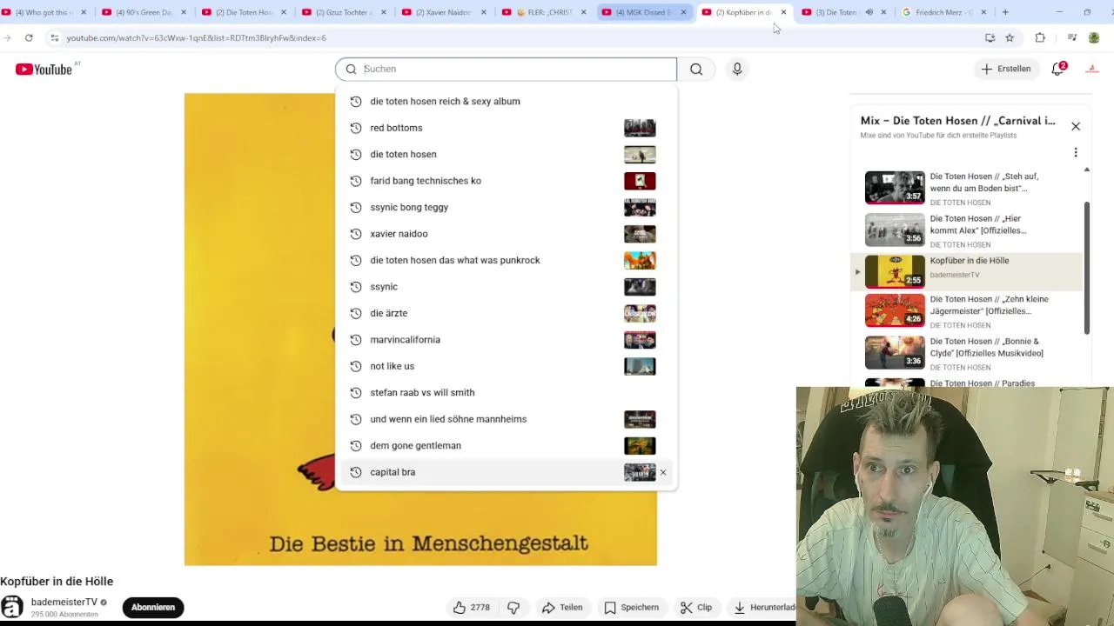Select suggestion 'die ärzte'

coord(506,313)
